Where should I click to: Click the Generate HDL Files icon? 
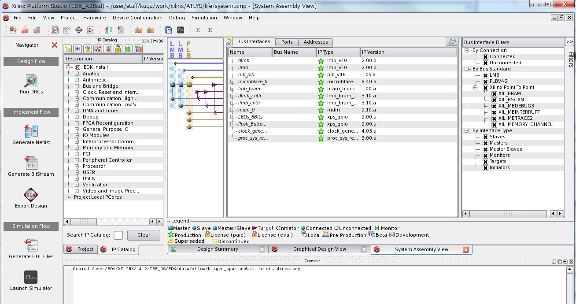pos(31,245)
